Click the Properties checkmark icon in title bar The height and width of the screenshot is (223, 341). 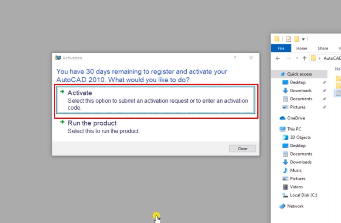pyautogui.click(x=288, y=39)
